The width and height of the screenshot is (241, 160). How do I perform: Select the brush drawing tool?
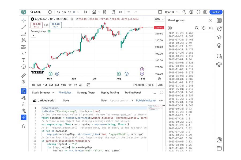pyautogui.click(x=24, y=53)
